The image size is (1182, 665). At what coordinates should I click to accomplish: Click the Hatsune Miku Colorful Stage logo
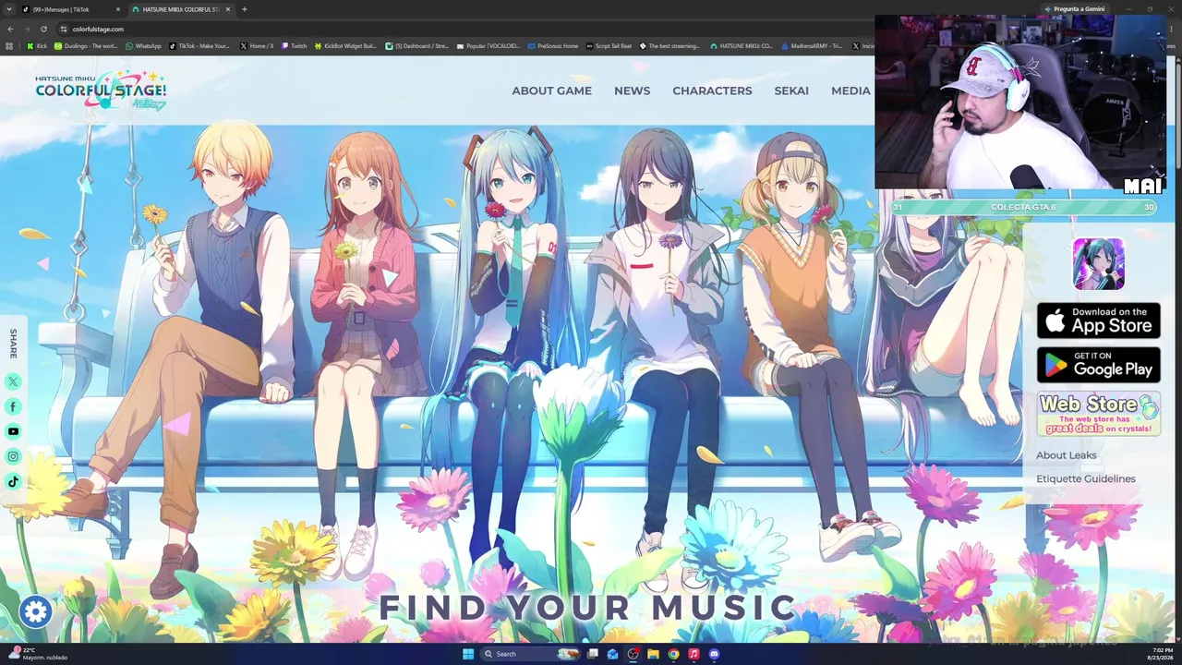click(x=101, y=91)
